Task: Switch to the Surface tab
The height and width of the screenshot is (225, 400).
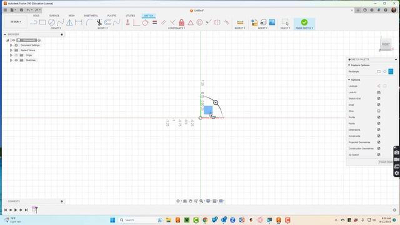Action: (x=54, y=16)
